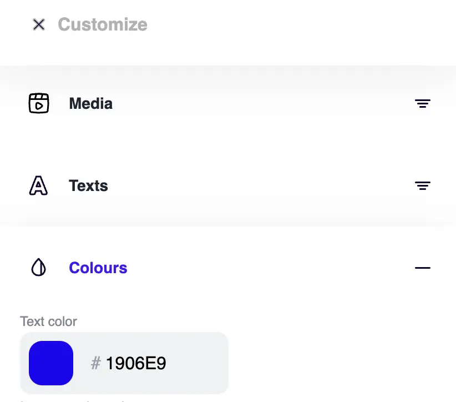This screenshot has width=456, height=402.
Task: Select the Texts letter-A icon
Action: pos(38,185)
